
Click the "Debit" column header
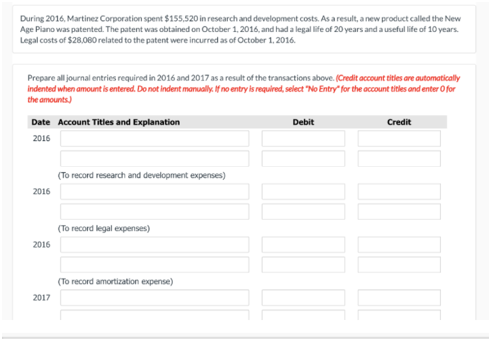[303, 122]
